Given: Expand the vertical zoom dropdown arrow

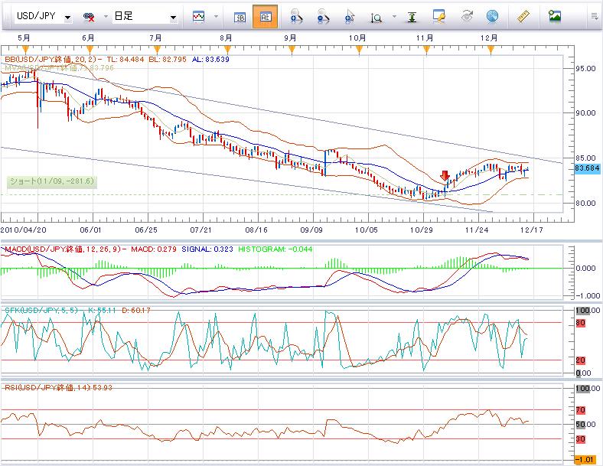Looking at the screenshot, I should tap(394, 17).
